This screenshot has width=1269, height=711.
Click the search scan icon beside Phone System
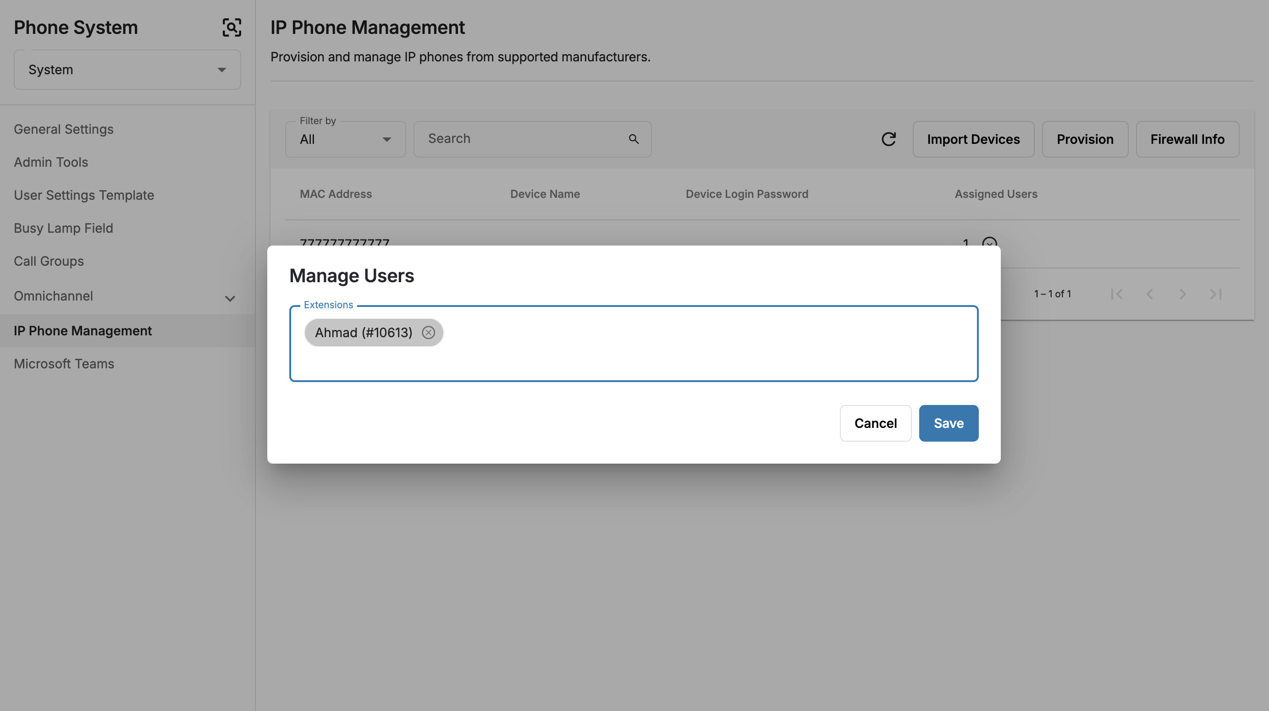pyautogui.click(x=232, y=27)
